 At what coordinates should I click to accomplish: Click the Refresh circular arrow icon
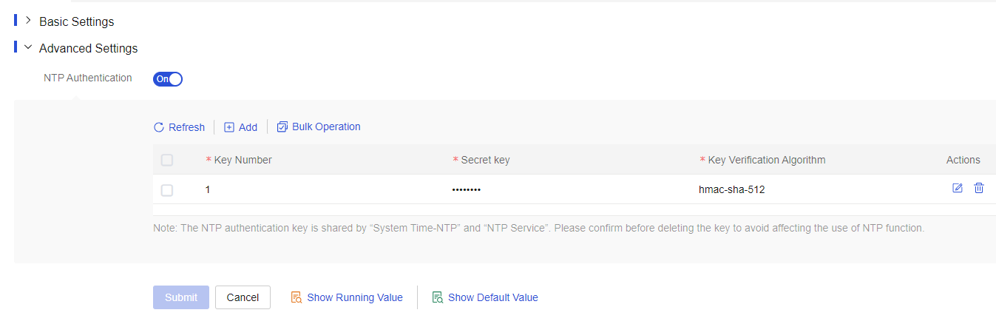(x=158, y=127)
